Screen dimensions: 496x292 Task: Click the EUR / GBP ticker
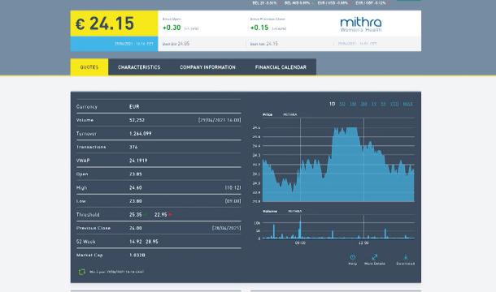click(x=371, y=3)
